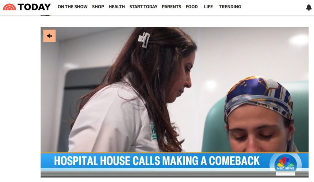Open the Parents section
Viewport: 314px width, 182px height.
171,7
